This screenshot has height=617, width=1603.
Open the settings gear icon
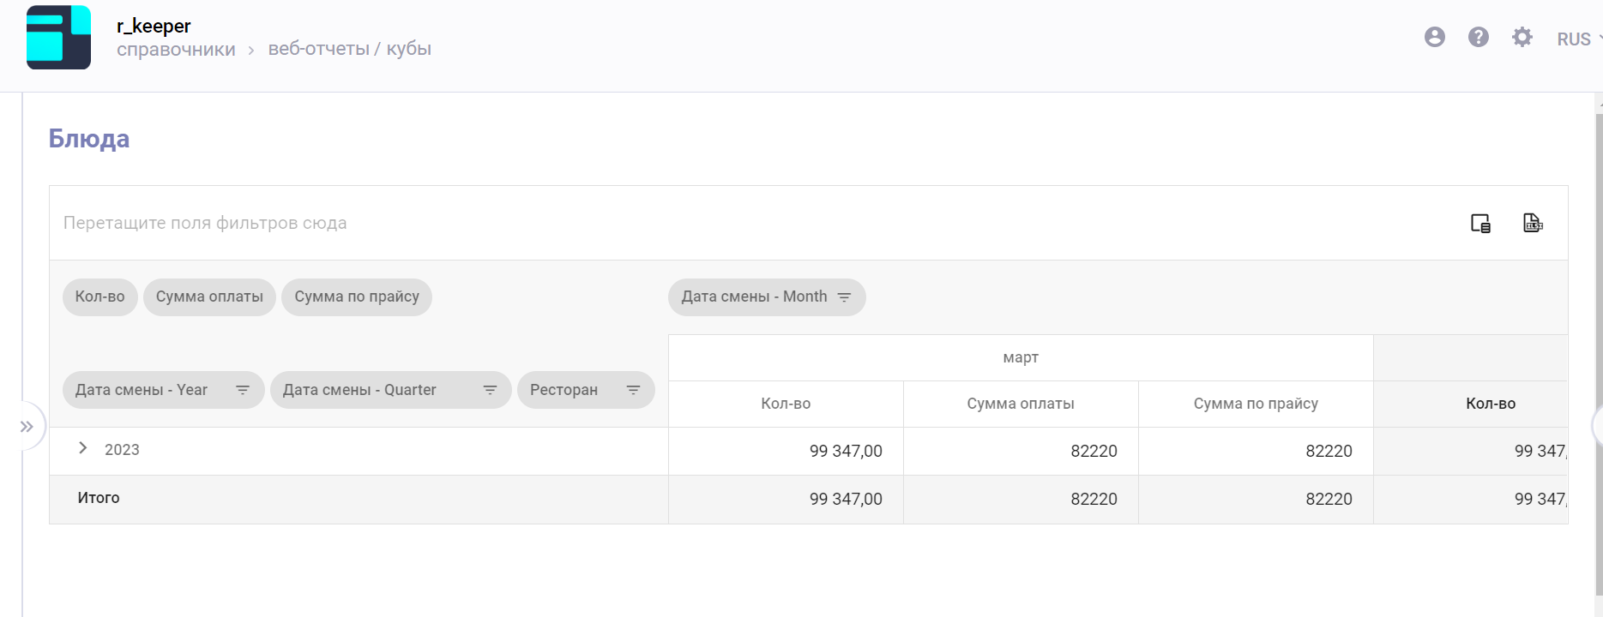pyautogui.click(x=1522, y=37)
